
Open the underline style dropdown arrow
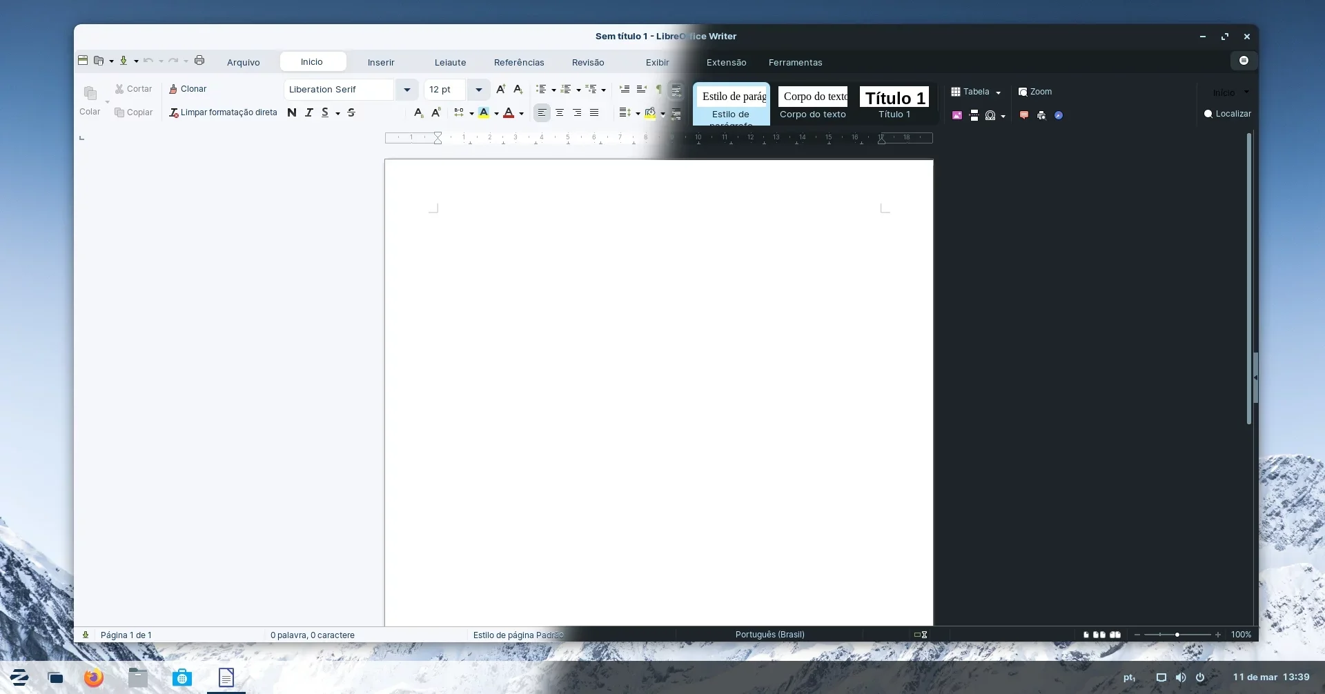click(338, 113)
